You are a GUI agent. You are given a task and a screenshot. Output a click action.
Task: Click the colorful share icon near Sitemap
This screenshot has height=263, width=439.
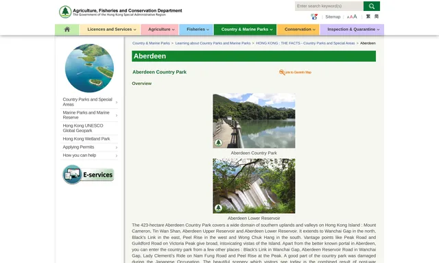(314, 16)
